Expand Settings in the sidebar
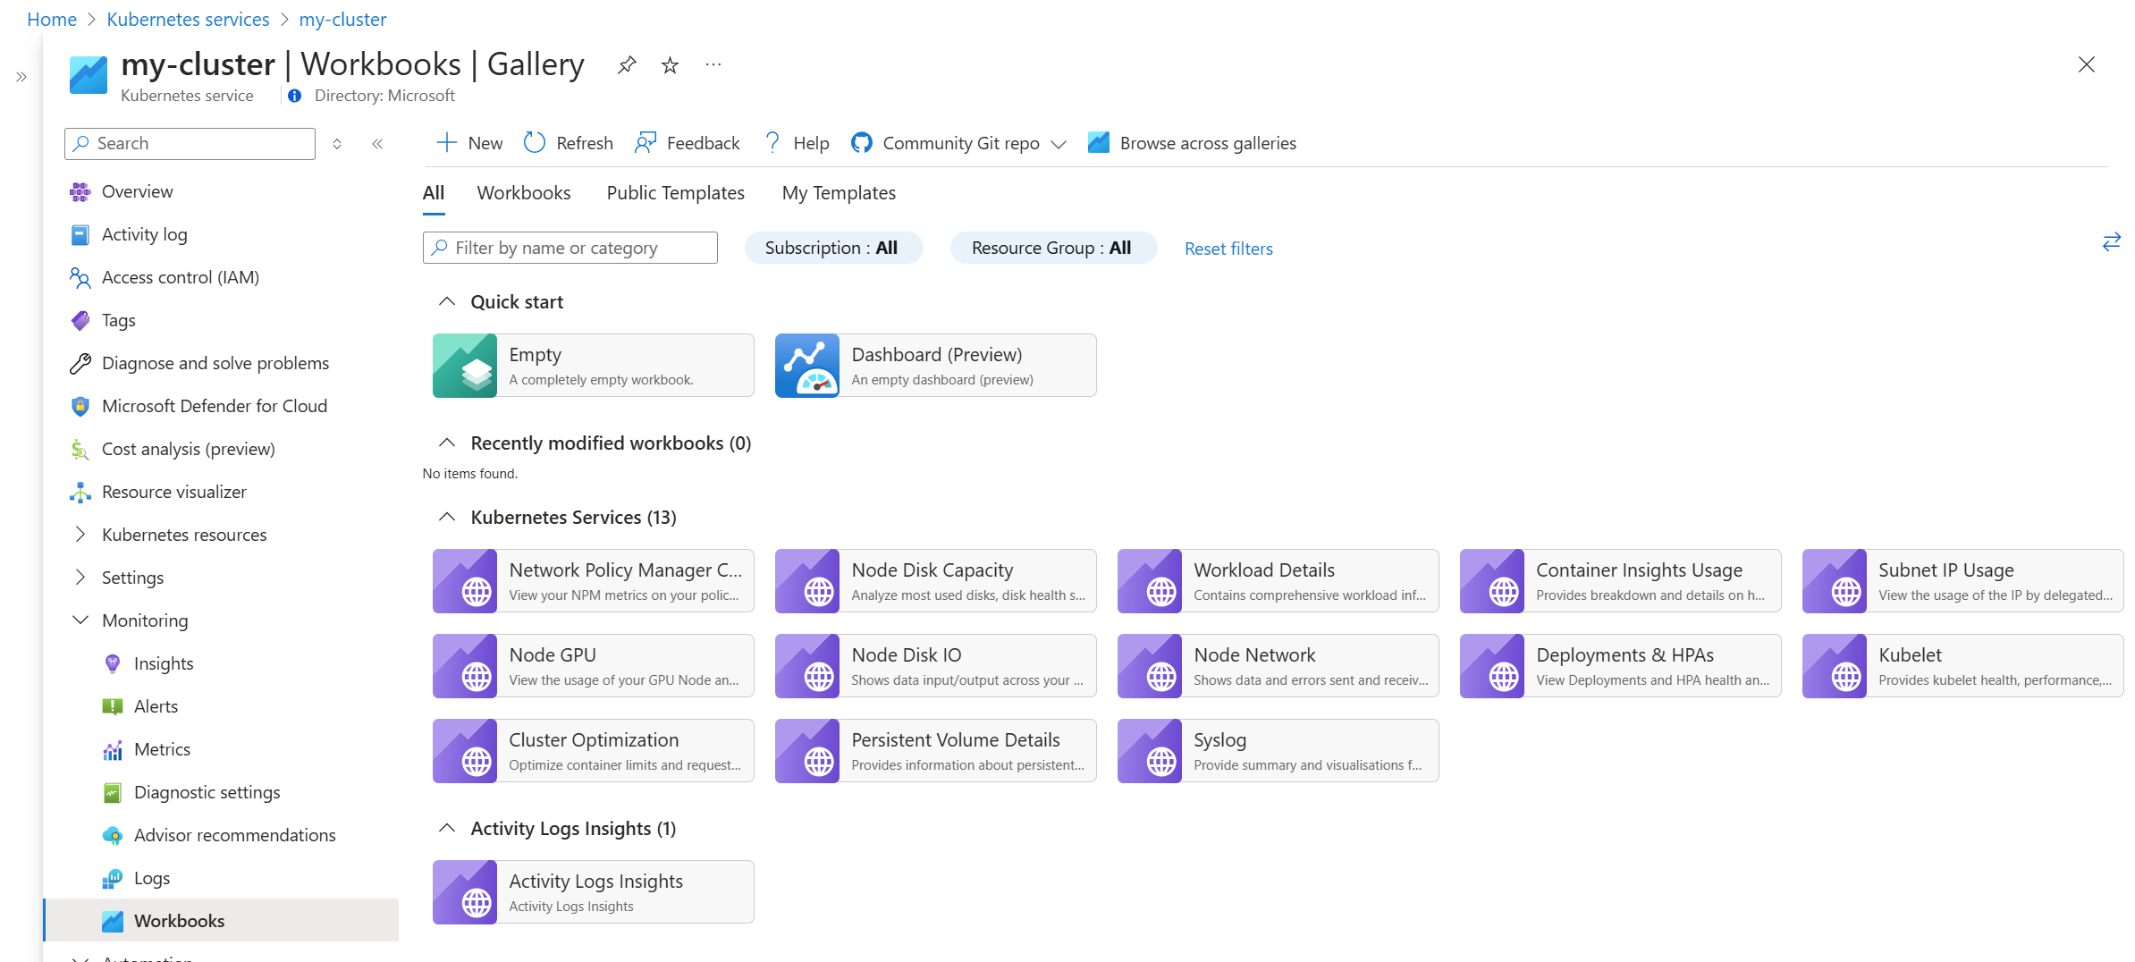 tap(80, 578)
